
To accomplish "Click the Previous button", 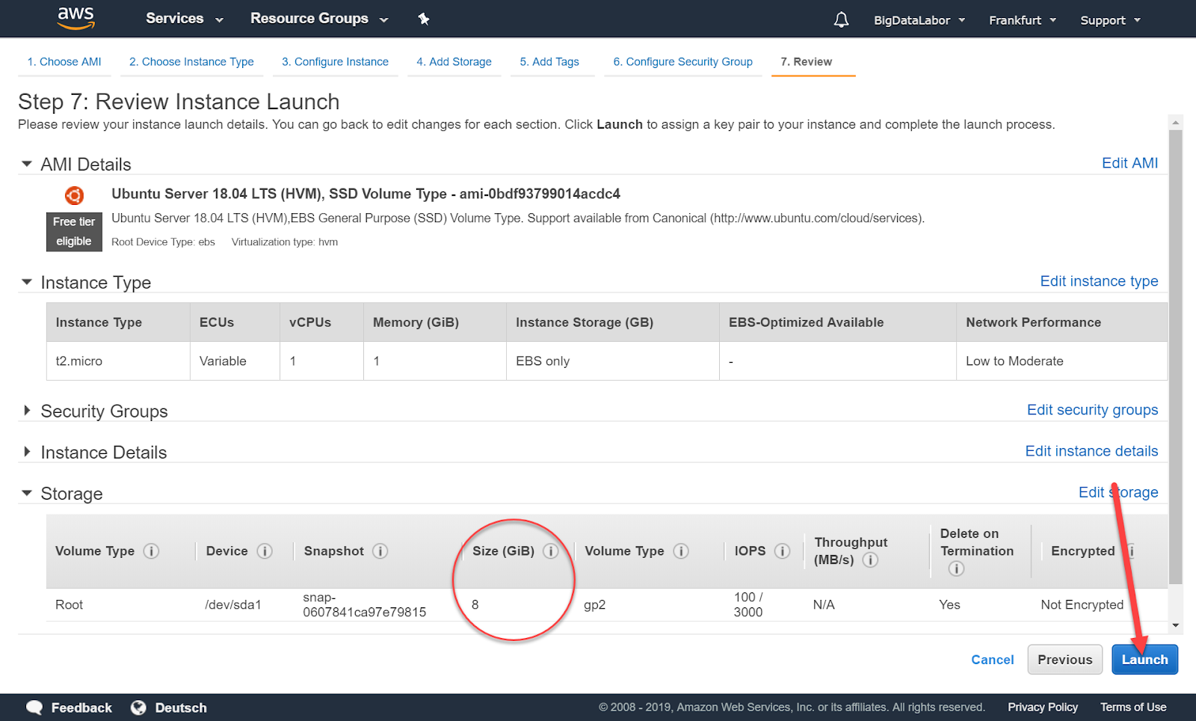I will (x=1064, y=660).
